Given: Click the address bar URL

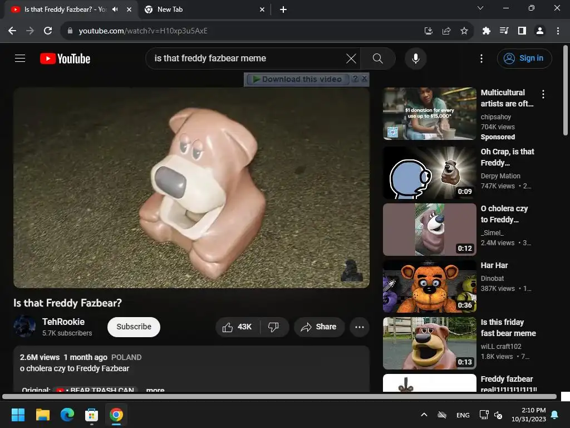Looking at the screenshot, I should pyautogui.click(x=143, y=31).
